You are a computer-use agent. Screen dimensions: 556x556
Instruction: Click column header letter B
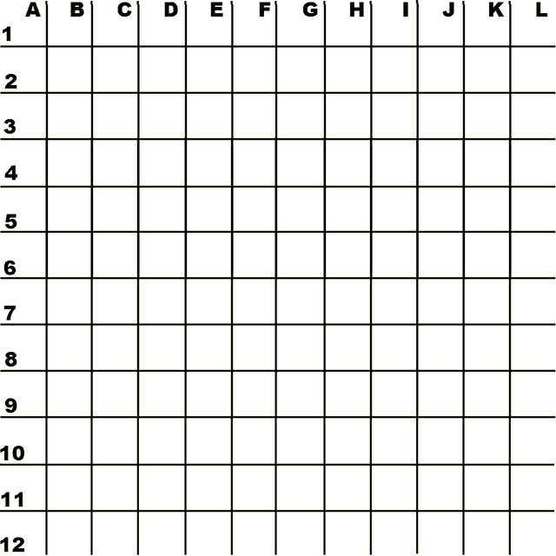click(x=77, y=10)
